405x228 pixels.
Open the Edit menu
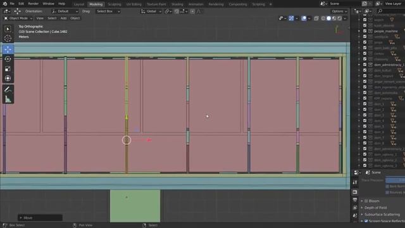[21, 4]
